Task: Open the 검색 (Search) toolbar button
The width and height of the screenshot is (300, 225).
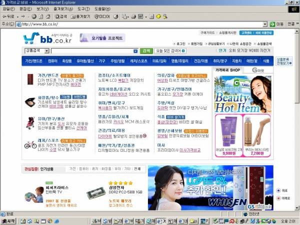Action: tap(61, 17)
